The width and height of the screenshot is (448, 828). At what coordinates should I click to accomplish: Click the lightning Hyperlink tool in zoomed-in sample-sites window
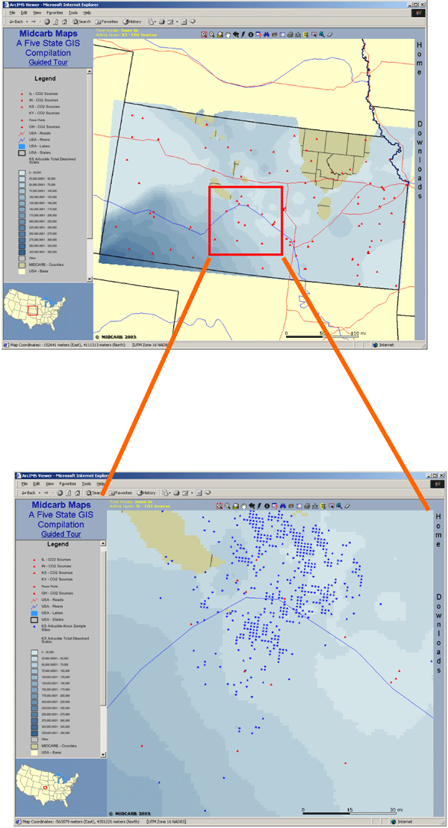[259, 506]
